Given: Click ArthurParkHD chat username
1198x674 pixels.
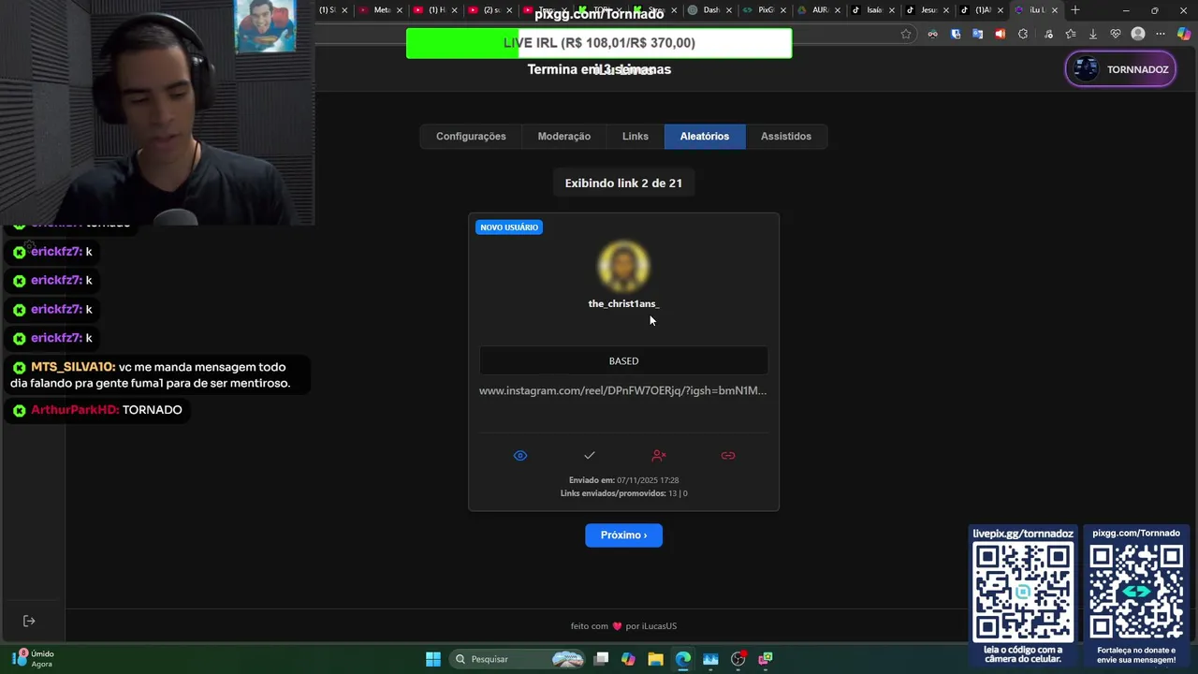Looking at the screenshot, I should [75, 410].
